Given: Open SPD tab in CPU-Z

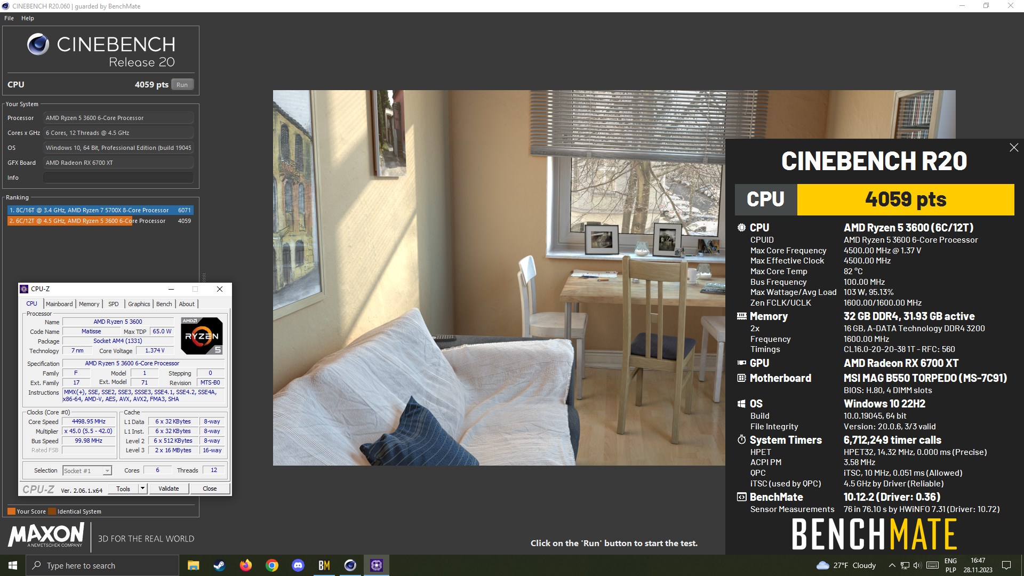Looking at the screenshot, I should [114, 304].
